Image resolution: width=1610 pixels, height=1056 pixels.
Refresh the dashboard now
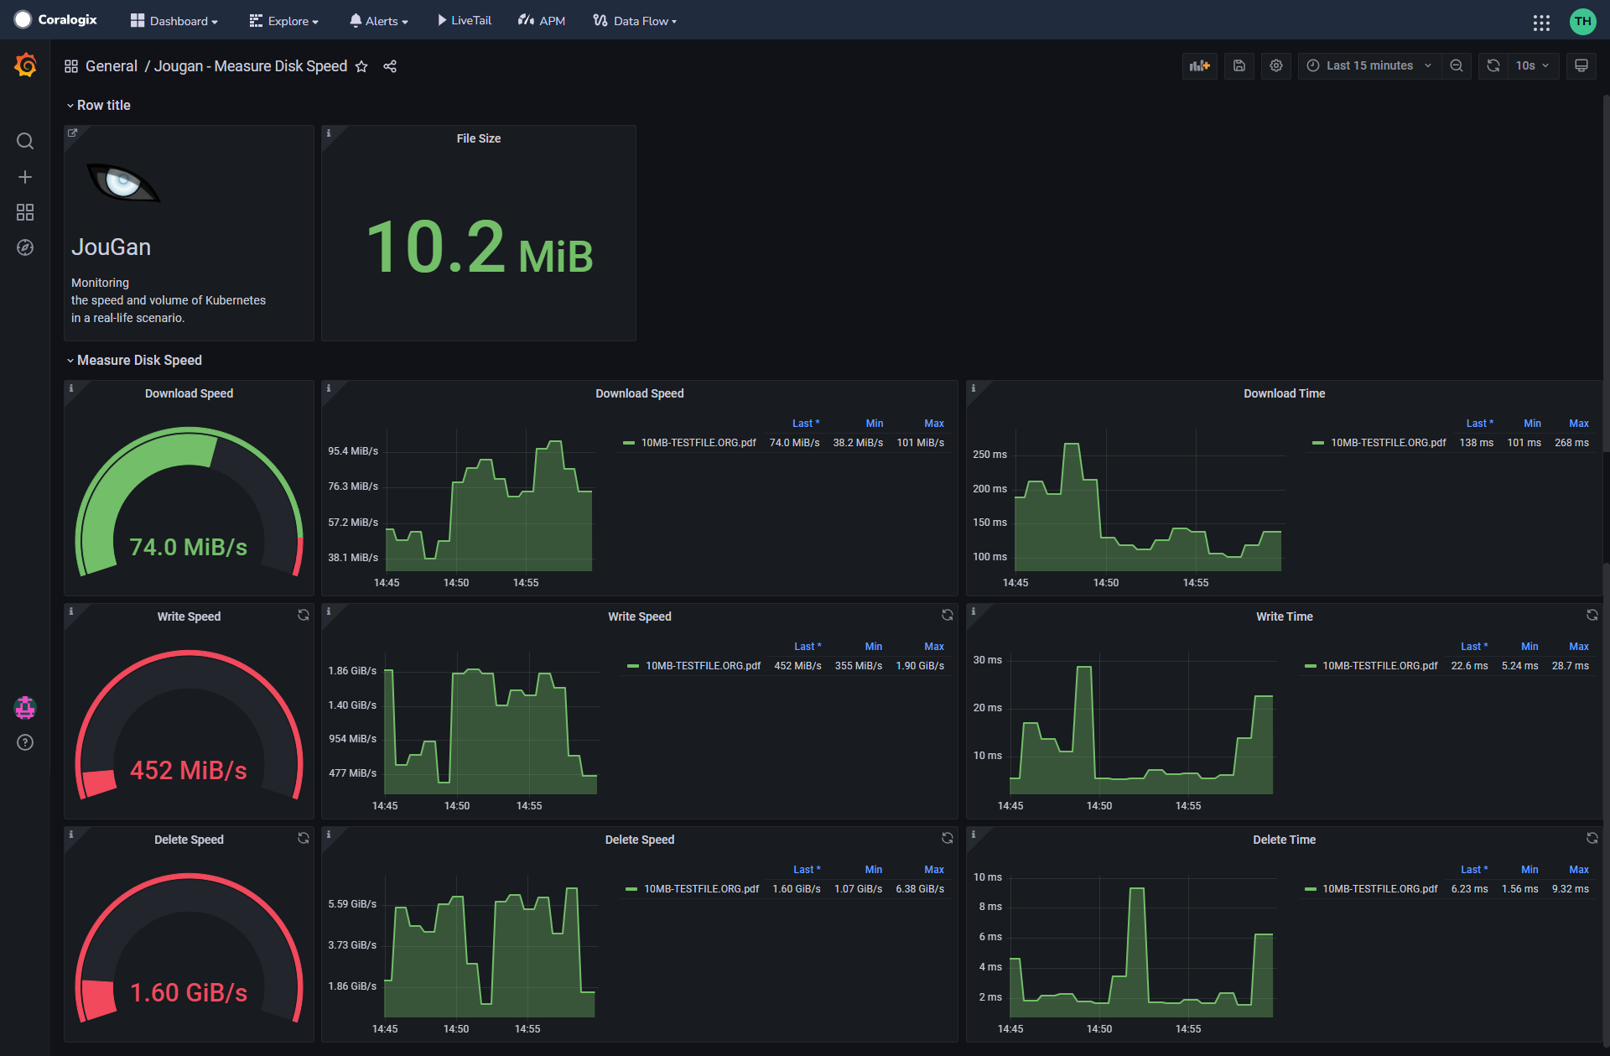(1493, 65)
